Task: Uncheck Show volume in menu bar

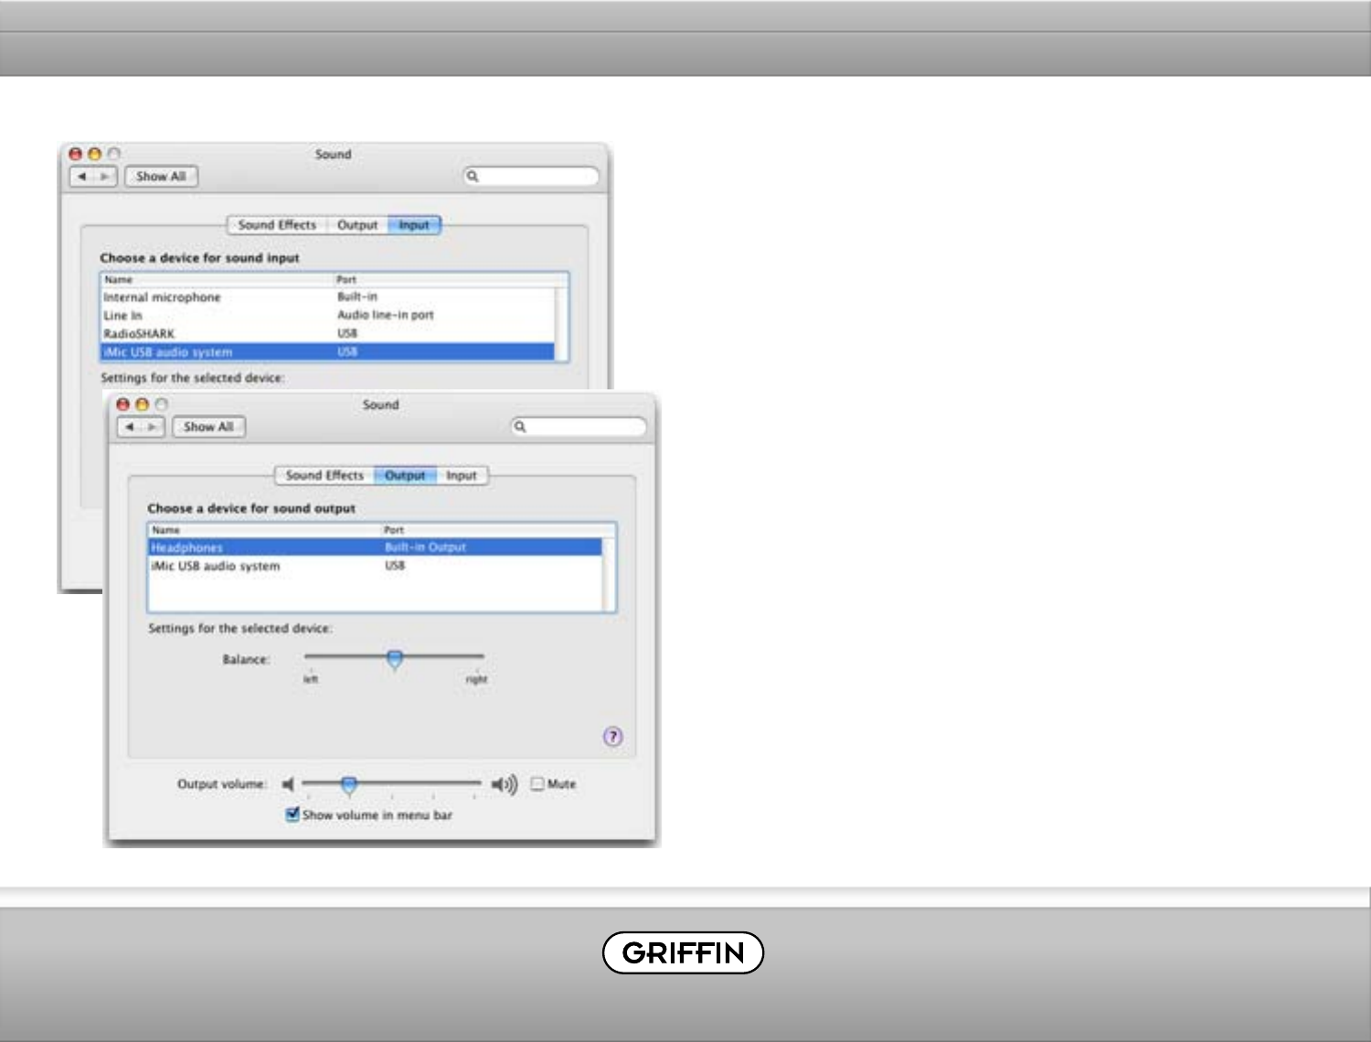Action: (x=292, y=814)
